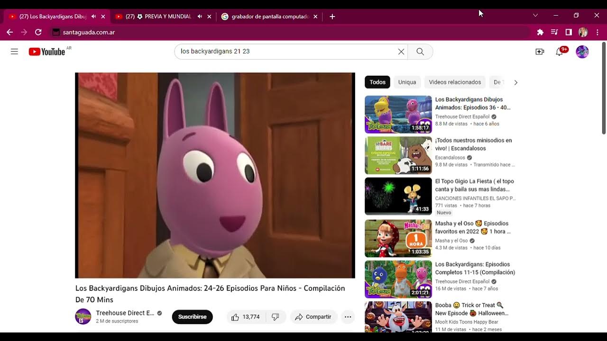The image size is (607, 341).
Task: Show more filter chips with right arrow
Action: 515,82
